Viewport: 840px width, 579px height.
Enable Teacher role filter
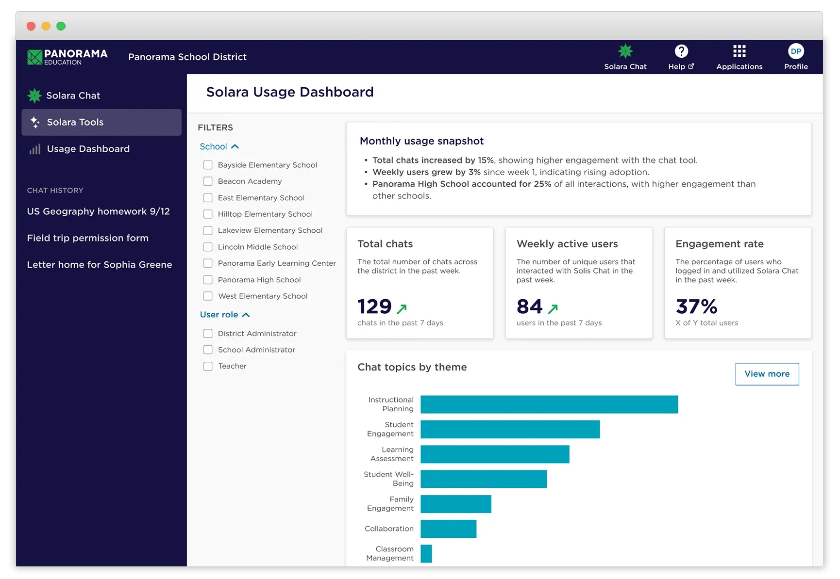[208, 366]
